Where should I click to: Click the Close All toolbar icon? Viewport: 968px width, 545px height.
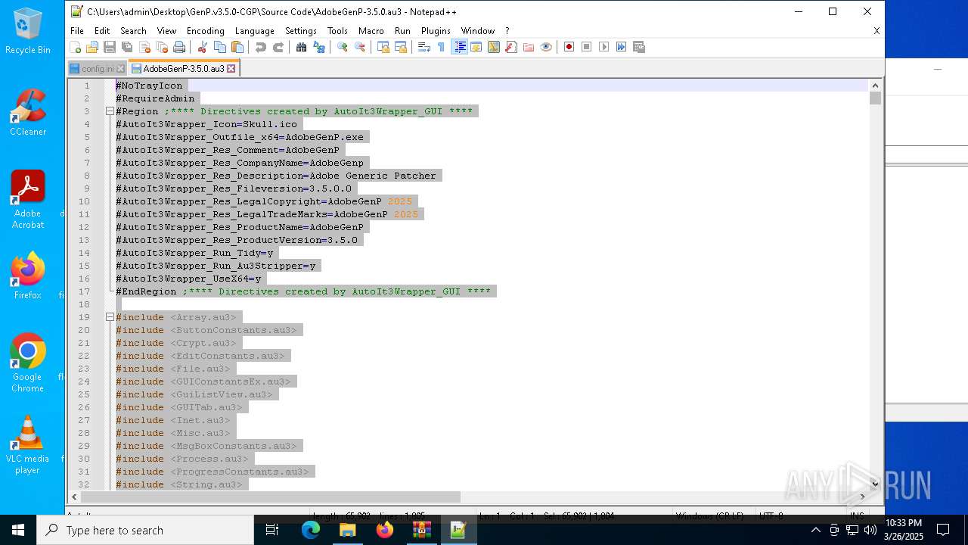coord(162,47)
